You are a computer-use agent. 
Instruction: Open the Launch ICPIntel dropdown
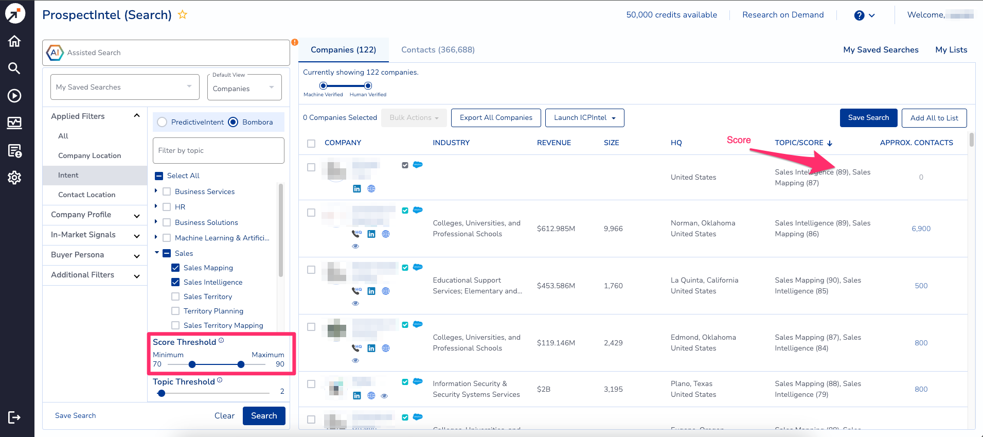(x=585, y=117)
